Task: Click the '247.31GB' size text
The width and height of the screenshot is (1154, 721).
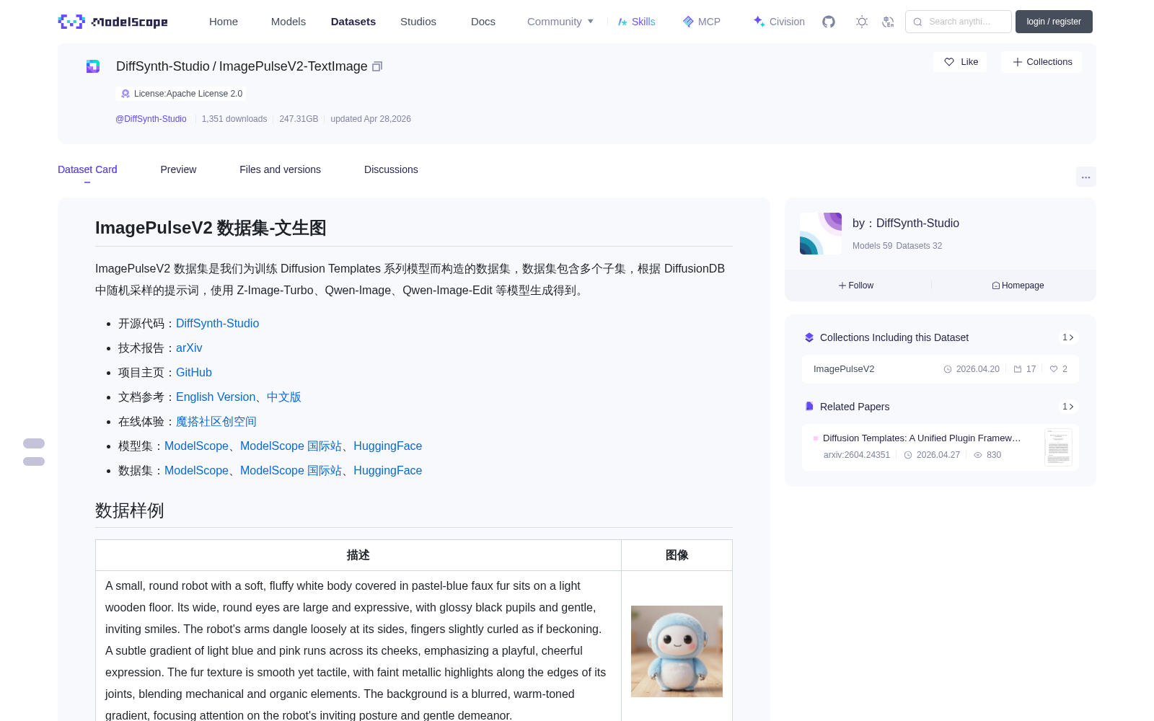Action: pos(299,119)
